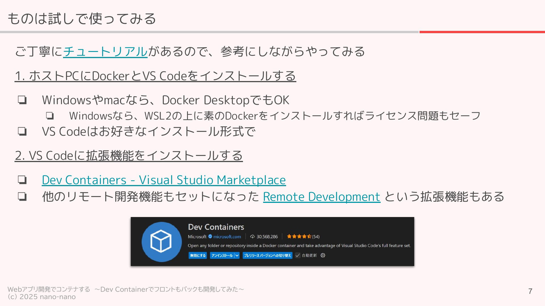Open the チュートリアル hyperlink

pos(105,52)
